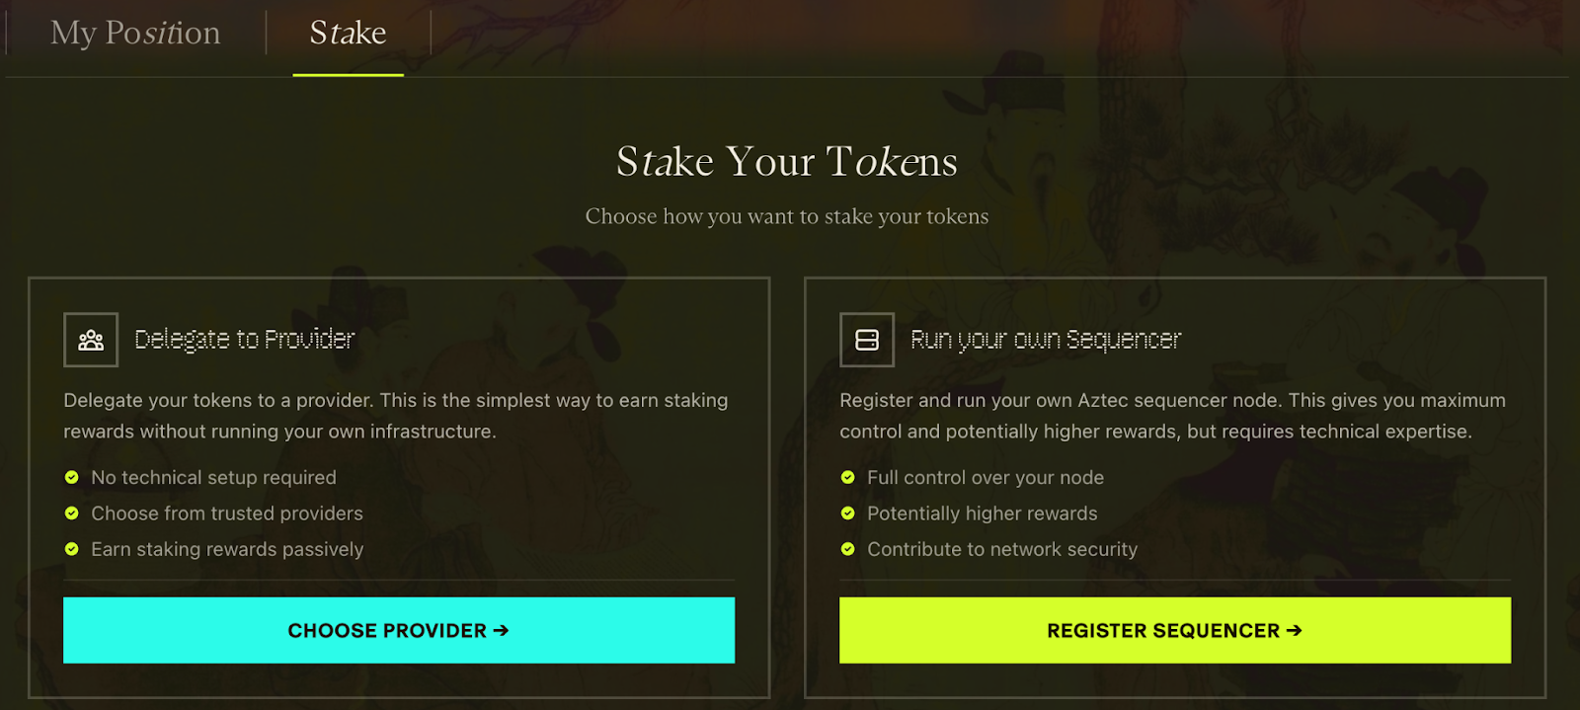Click the No technical setup required text
The height and width of the screenshot is (710, 1580).
coord(214,478)
